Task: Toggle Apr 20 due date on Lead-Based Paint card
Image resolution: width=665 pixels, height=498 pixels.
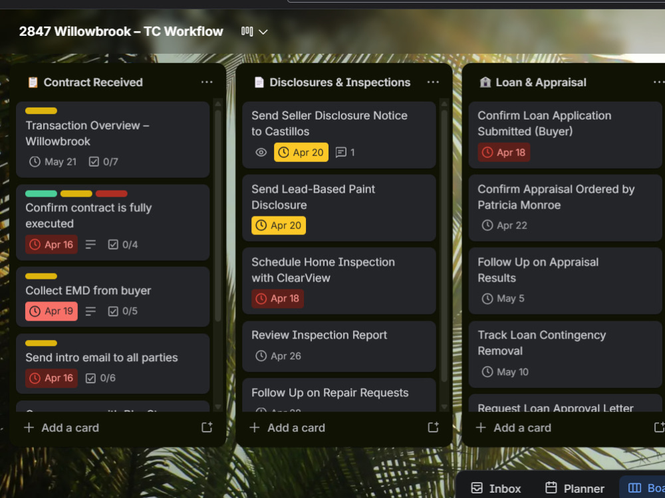Action: click(279, 225)
